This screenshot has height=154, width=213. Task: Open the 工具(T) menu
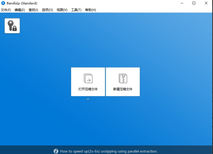coord(76,10)
